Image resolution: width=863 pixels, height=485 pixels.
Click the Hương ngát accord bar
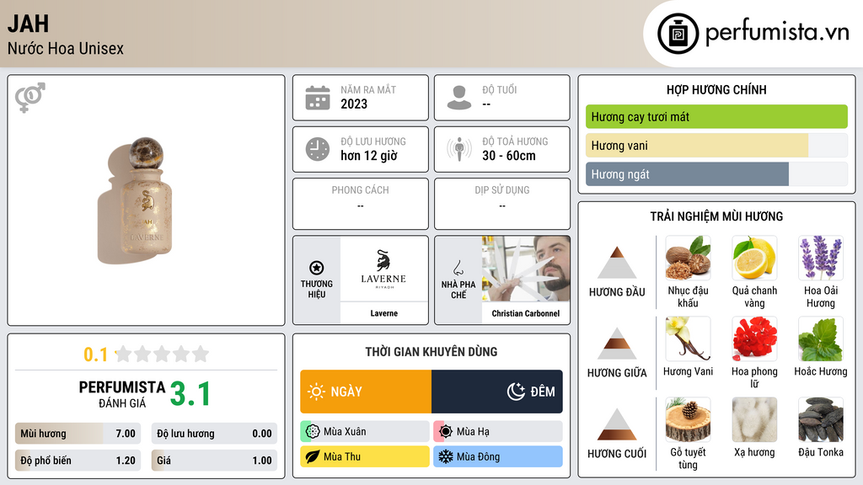pos(716,174)
